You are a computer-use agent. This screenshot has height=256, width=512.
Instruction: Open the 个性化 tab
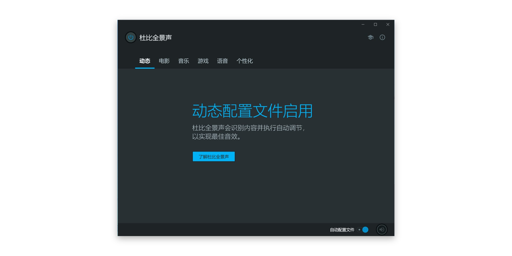point(244,61)
